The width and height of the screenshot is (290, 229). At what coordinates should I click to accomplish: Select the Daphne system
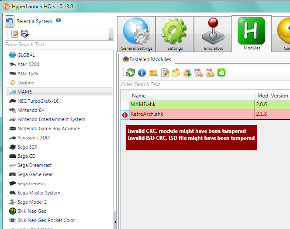[x=59, y=83]
